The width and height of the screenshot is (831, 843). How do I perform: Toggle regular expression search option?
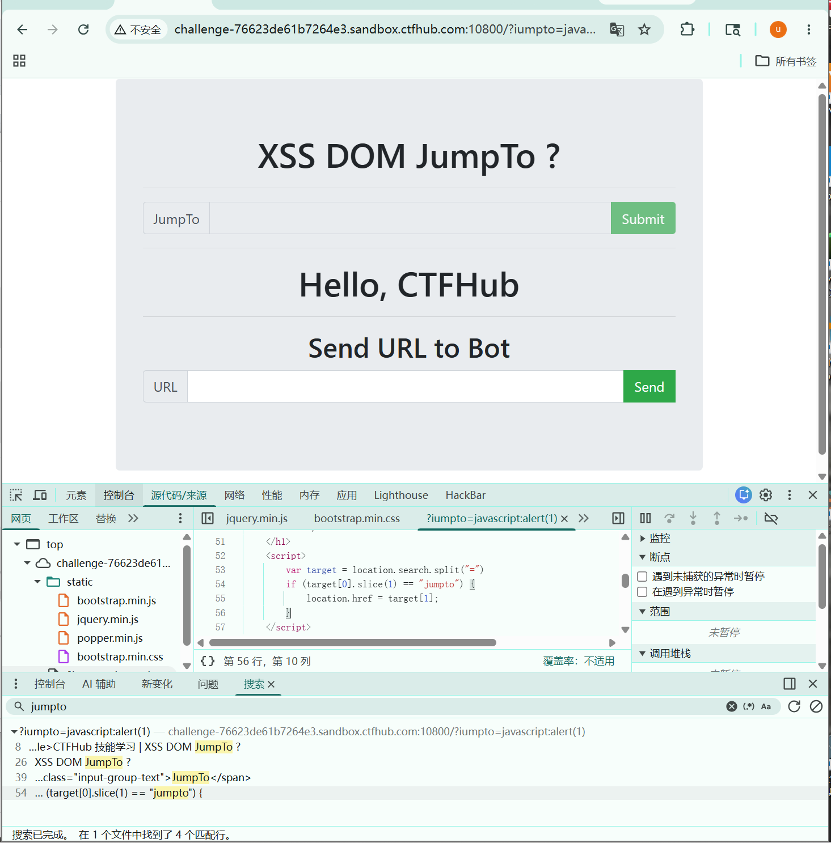[x=749, y=706]
